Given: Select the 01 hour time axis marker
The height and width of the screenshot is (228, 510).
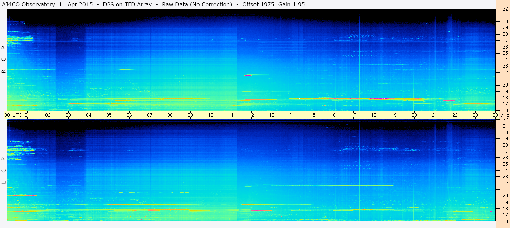Looking at the screenshot, I should (27, 115).
